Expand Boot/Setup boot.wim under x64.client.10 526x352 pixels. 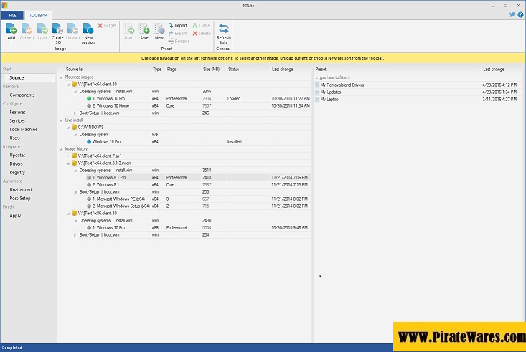74,113
